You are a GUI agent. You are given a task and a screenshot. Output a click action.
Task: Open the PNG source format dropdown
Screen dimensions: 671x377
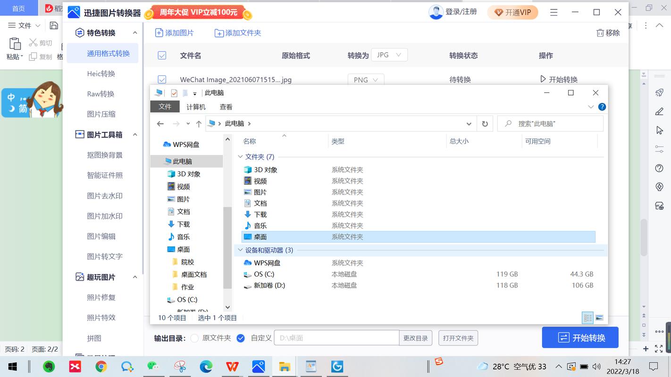366,80
